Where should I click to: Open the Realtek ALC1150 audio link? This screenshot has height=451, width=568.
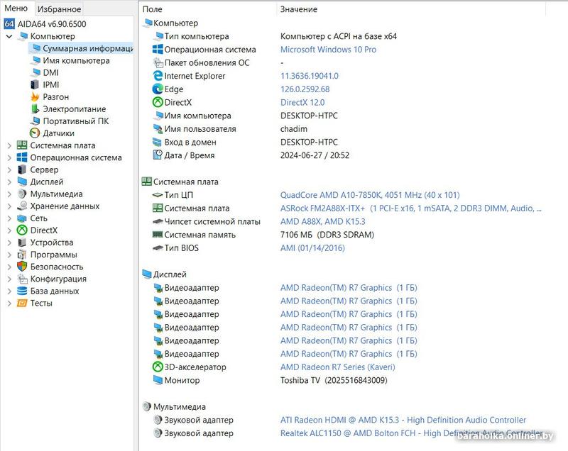click(412, 433)
